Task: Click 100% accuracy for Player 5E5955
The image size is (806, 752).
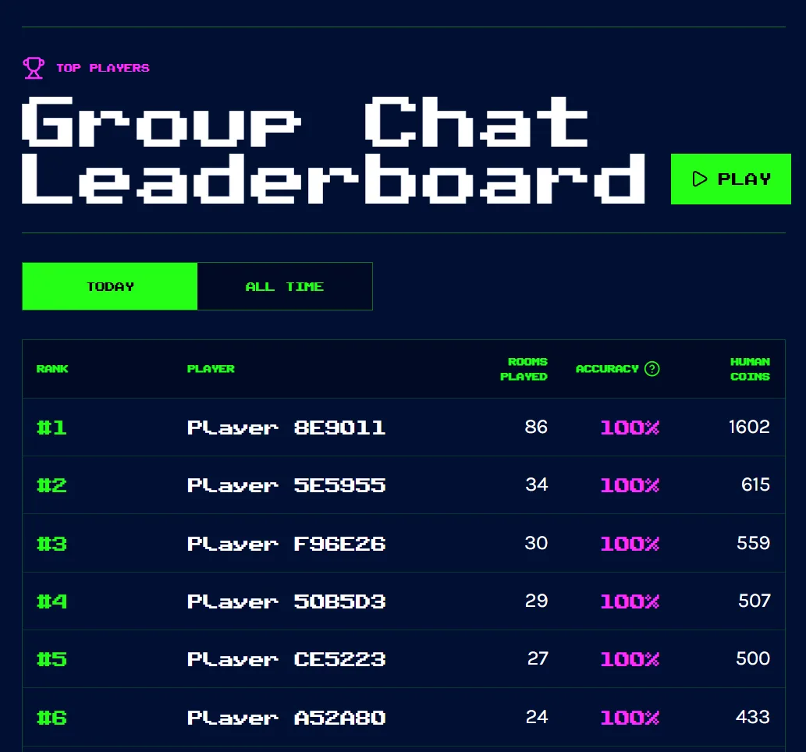Action: 630,484
